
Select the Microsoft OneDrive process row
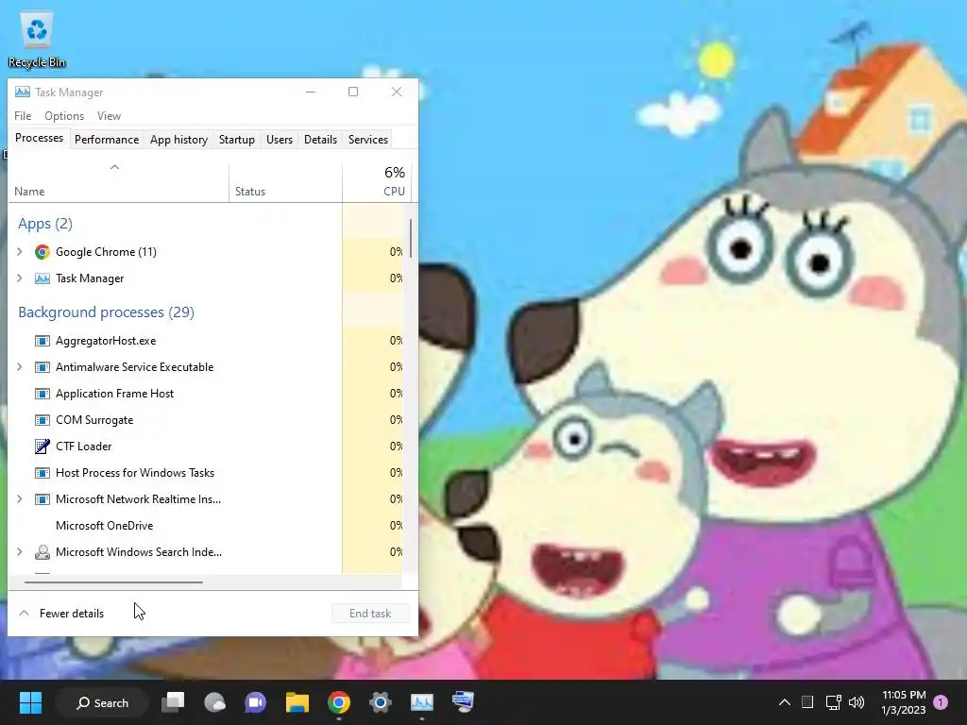click(207, 526)
